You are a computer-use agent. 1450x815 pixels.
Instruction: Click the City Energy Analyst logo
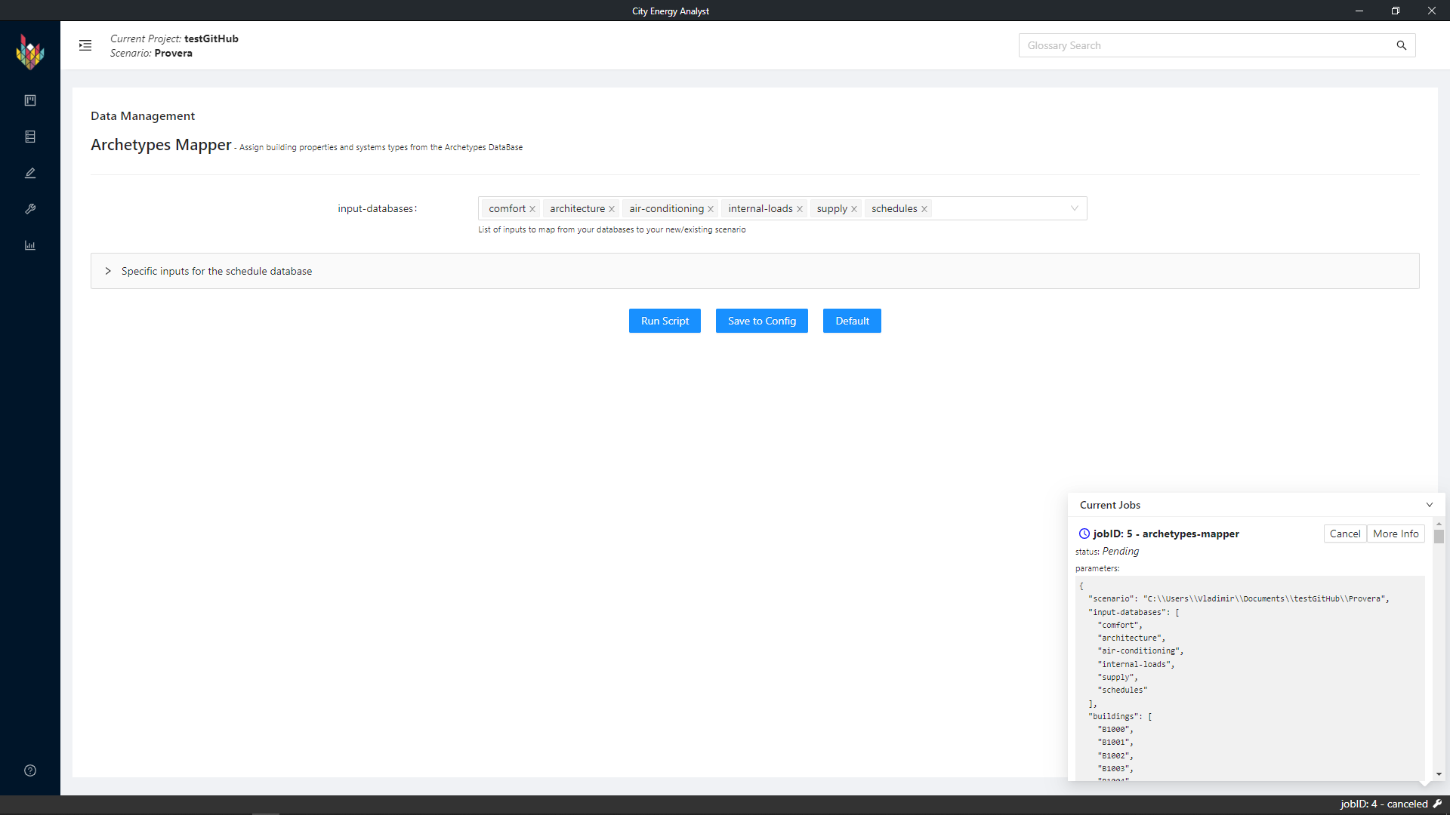point(30,52)
